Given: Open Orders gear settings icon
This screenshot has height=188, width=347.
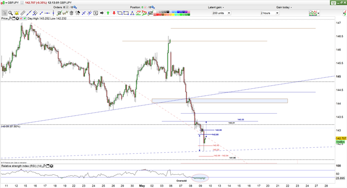Looking at the screenshot, I should [x=75, y=7].
